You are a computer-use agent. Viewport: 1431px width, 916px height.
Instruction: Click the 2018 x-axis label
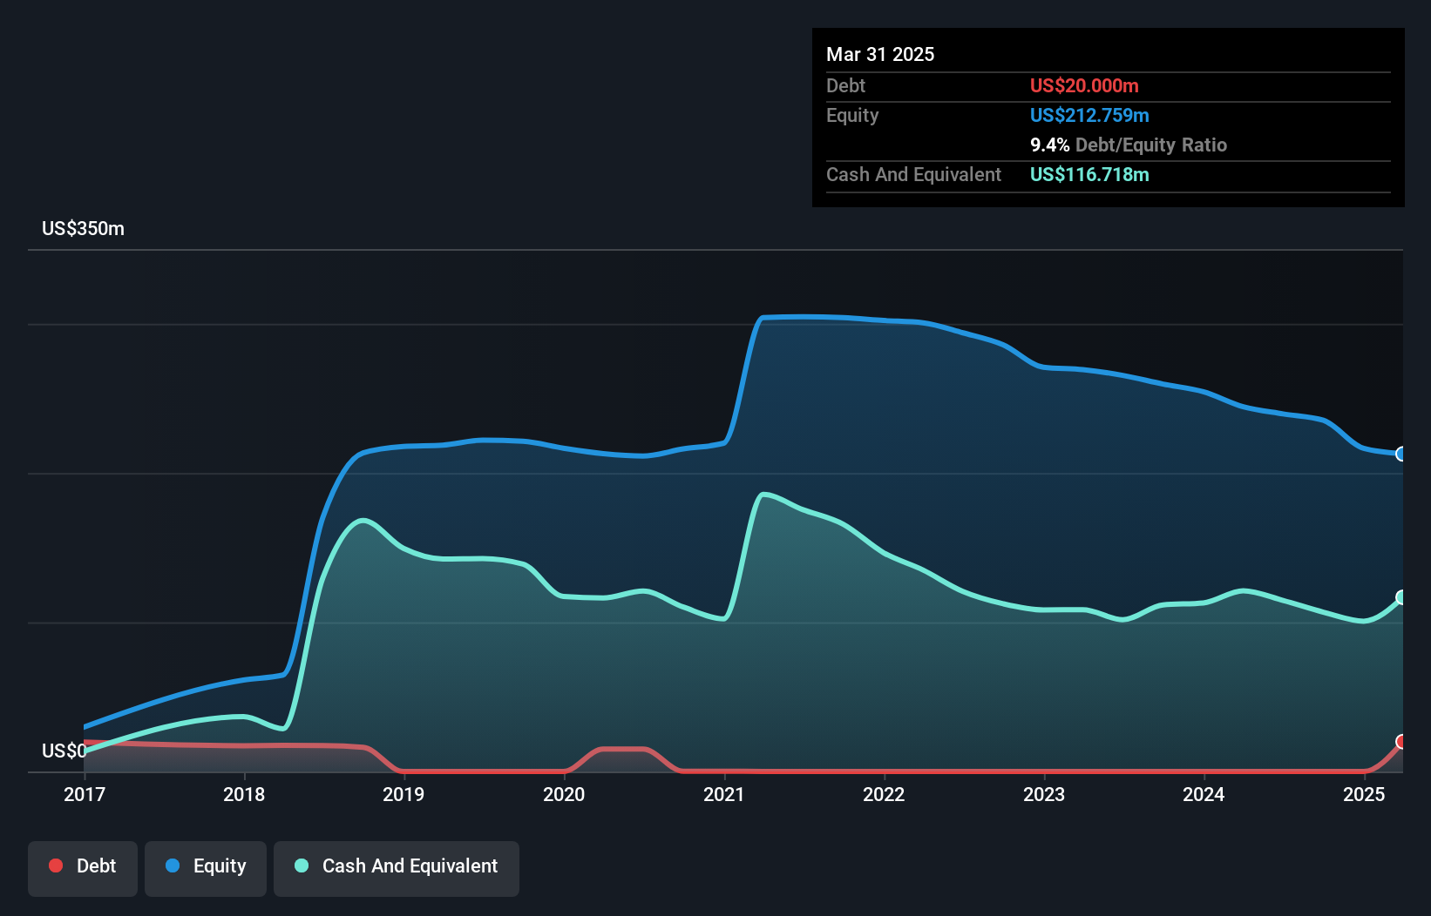244,794
